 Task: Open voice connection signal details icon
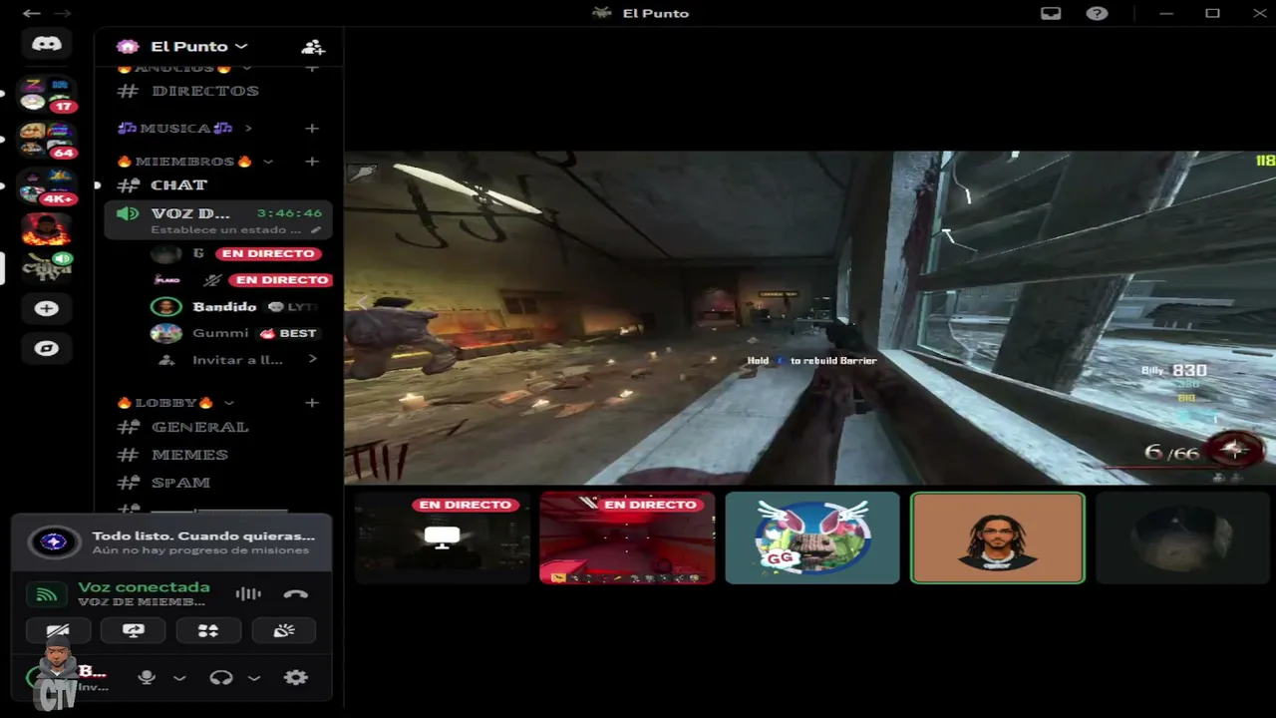click(47, 594)
